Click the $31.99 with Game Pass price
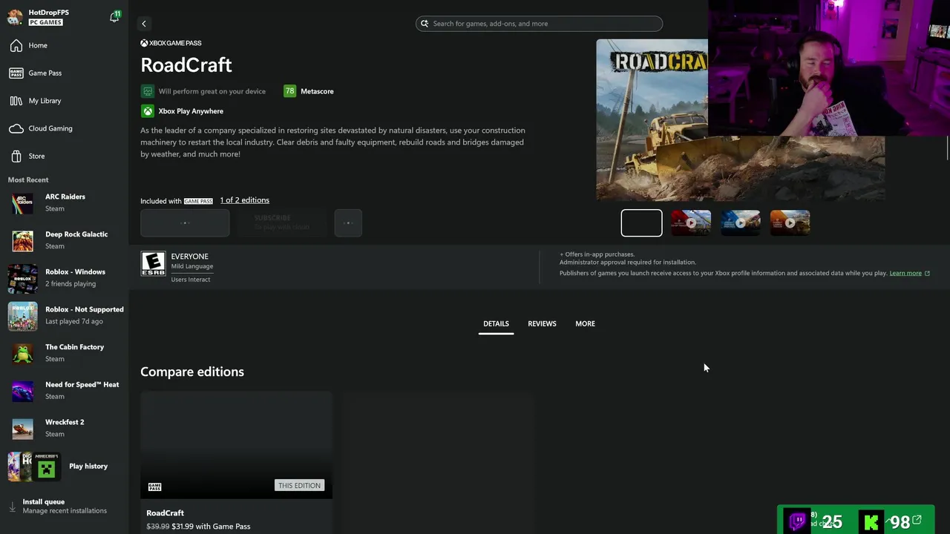 [211, 527]
